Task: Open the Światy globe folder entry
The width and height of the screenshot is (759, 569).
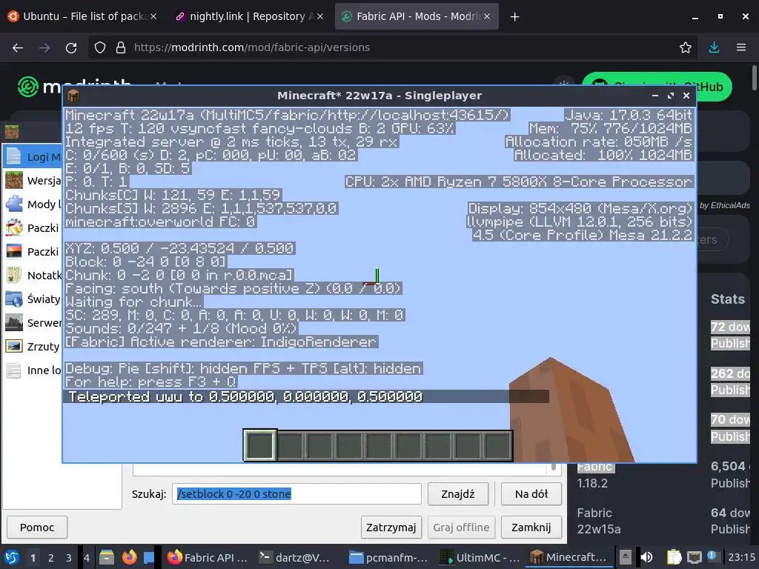Action: pyautogui.click(x=33, y=299)
